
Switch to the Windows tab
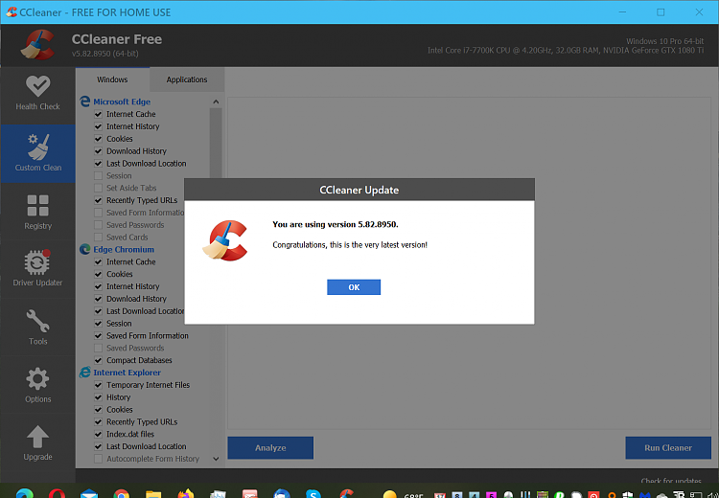112,79
